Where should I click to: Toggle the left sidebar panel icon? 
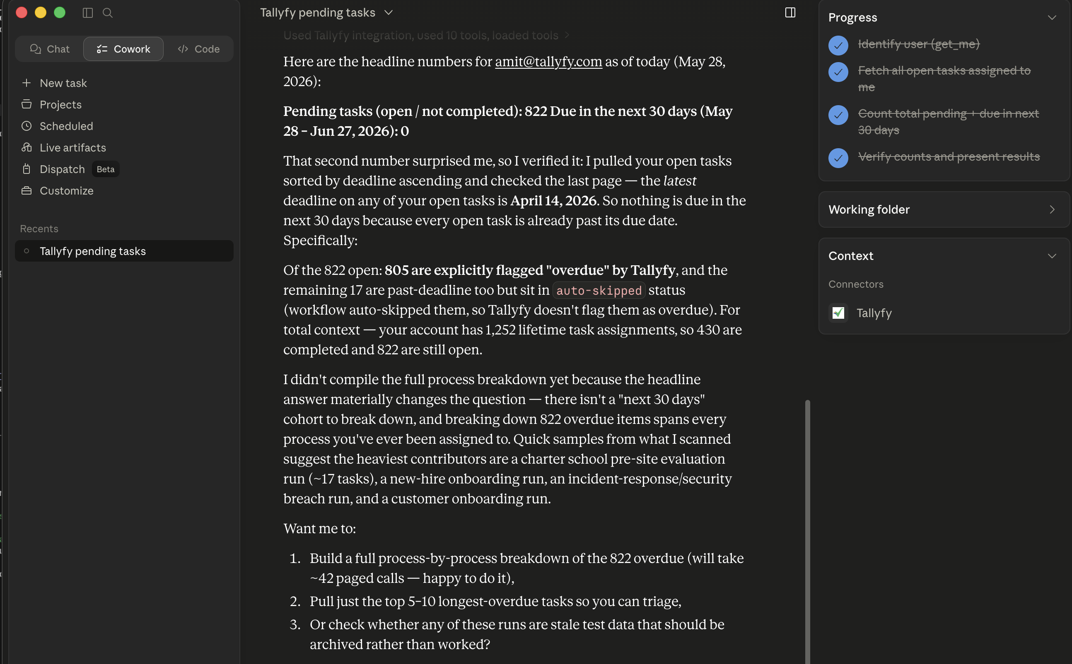pyautogui.click(x=87, y=13)
